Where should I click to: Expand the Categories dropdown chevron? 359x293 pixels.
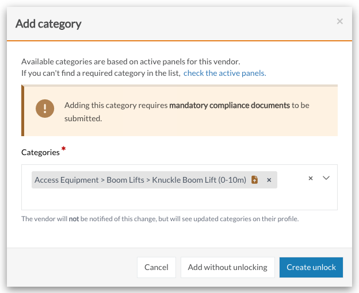tap(326, 178)
